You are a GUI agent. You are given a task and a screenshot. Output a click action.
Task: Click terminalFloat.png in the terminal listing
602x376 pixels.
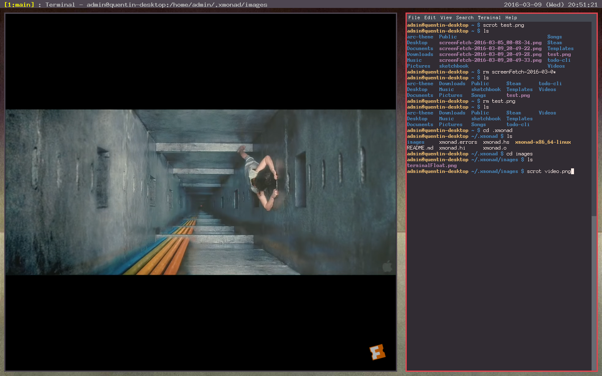pos(432,165)
